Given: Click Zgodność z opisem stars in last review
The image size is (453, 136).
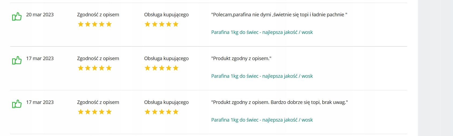Looking at the screenshot, I should (x=95, y=112).
